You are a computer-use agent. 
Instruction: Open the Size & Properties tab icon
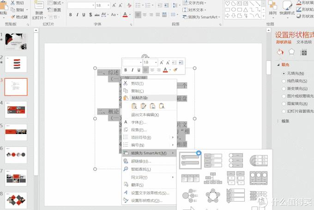point(303,52)
